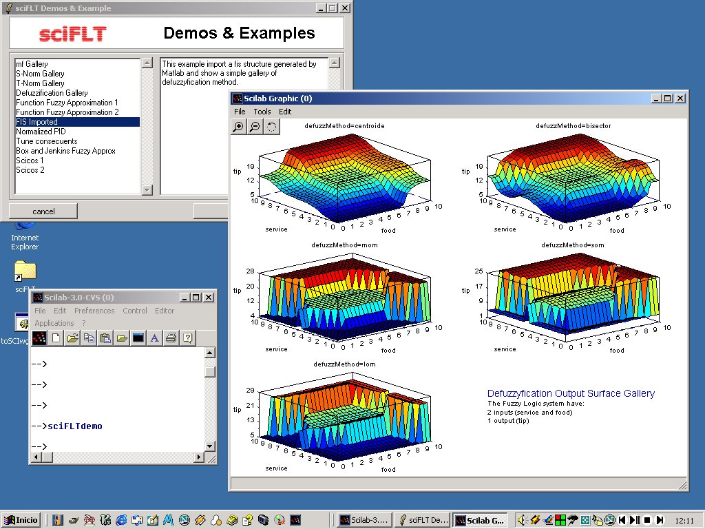
Task: Click the new blank file icon in Scilab toolbar
Action: 56,338
